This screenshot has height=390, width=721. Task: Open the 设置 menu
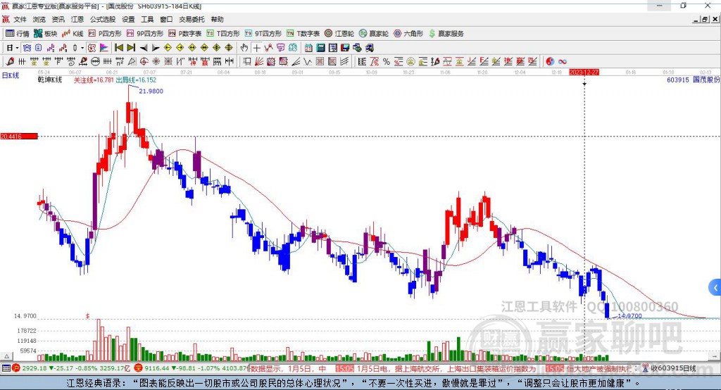tap(128, 19)
